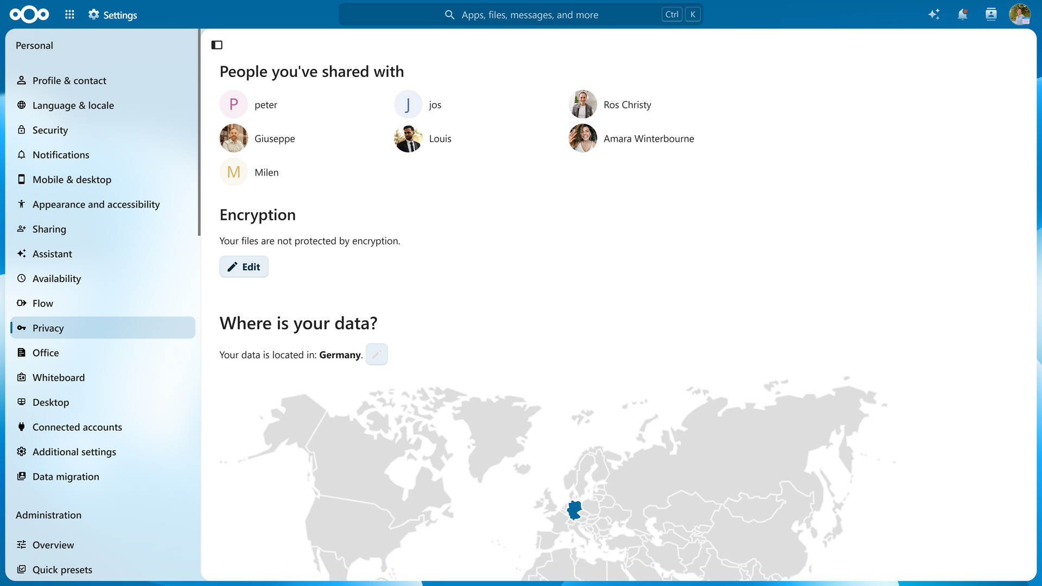Viewport: 1042px width, 586px height.
Task: Open the user avatar menu
Action: tap(1020, 15)
